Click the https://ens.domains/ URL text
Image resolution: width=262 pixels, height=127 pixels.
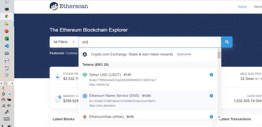coord(102,105)
